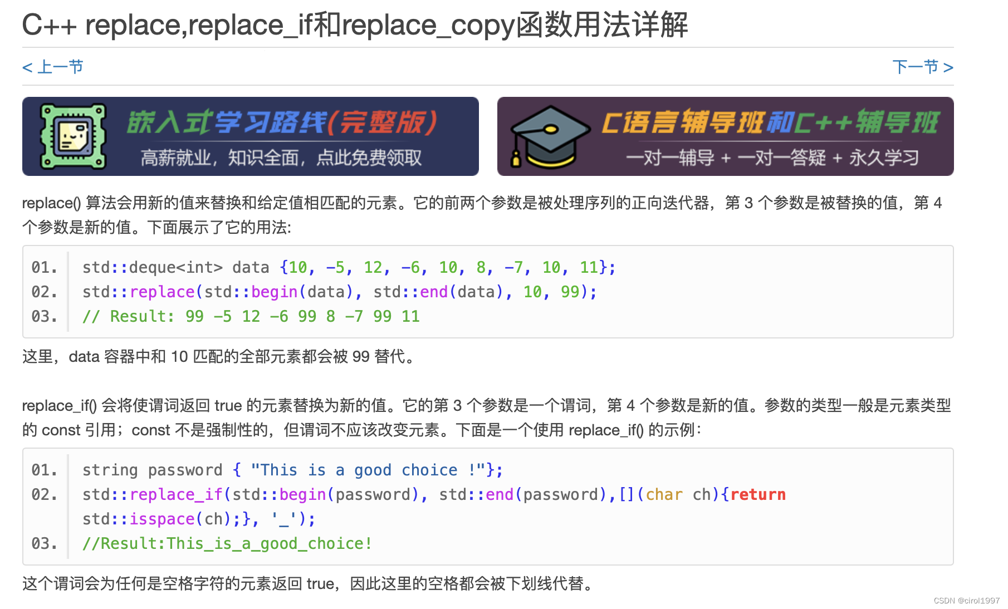Click the comment //Result:This_is_a_good_choice!
The width and height of the screenshot is (1008, 609).
tap(227, 544)
